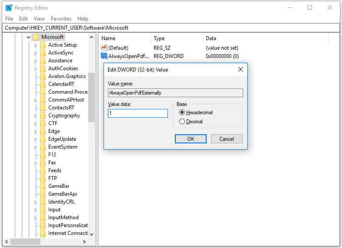Click the GameBar folder icon

(x=43, y=187)
